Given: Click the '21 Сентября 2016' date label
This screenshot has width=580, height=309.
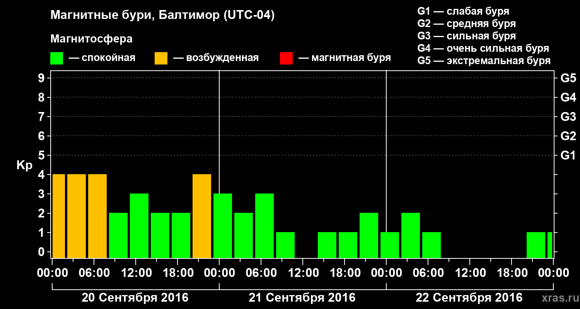Looking at the screenshot, I should pos(302,298).
